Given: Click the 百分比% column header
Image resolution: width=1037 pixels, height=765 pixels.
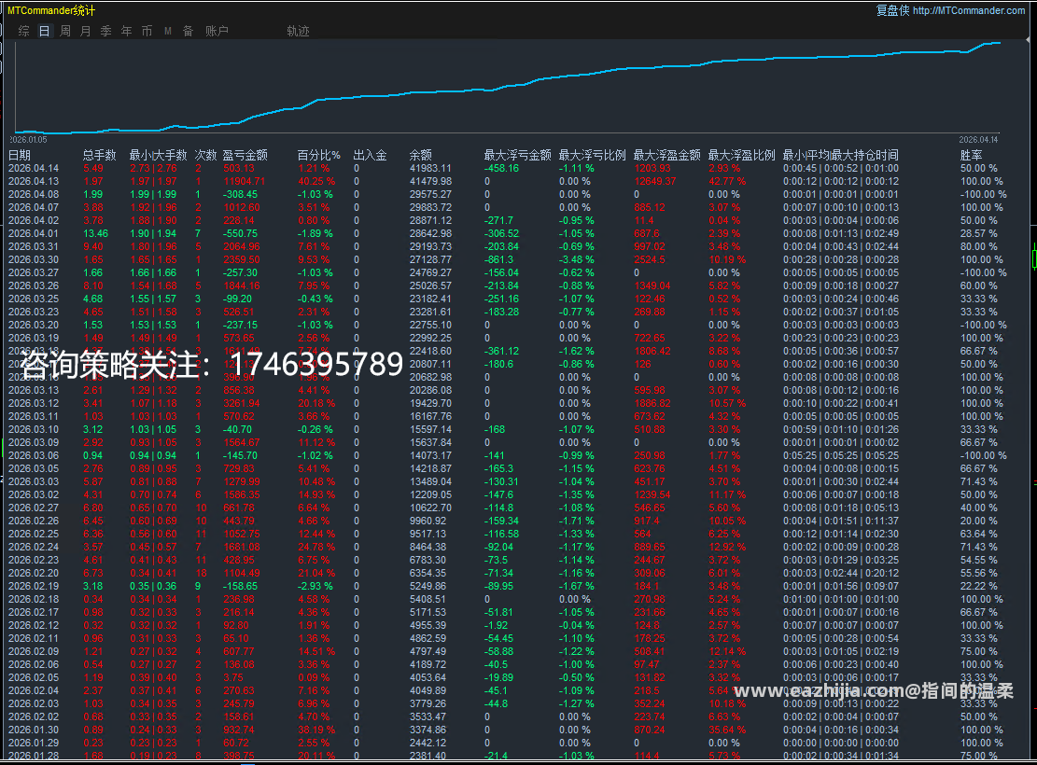Looking at the screenshot, I should click(x=319, y=155).
